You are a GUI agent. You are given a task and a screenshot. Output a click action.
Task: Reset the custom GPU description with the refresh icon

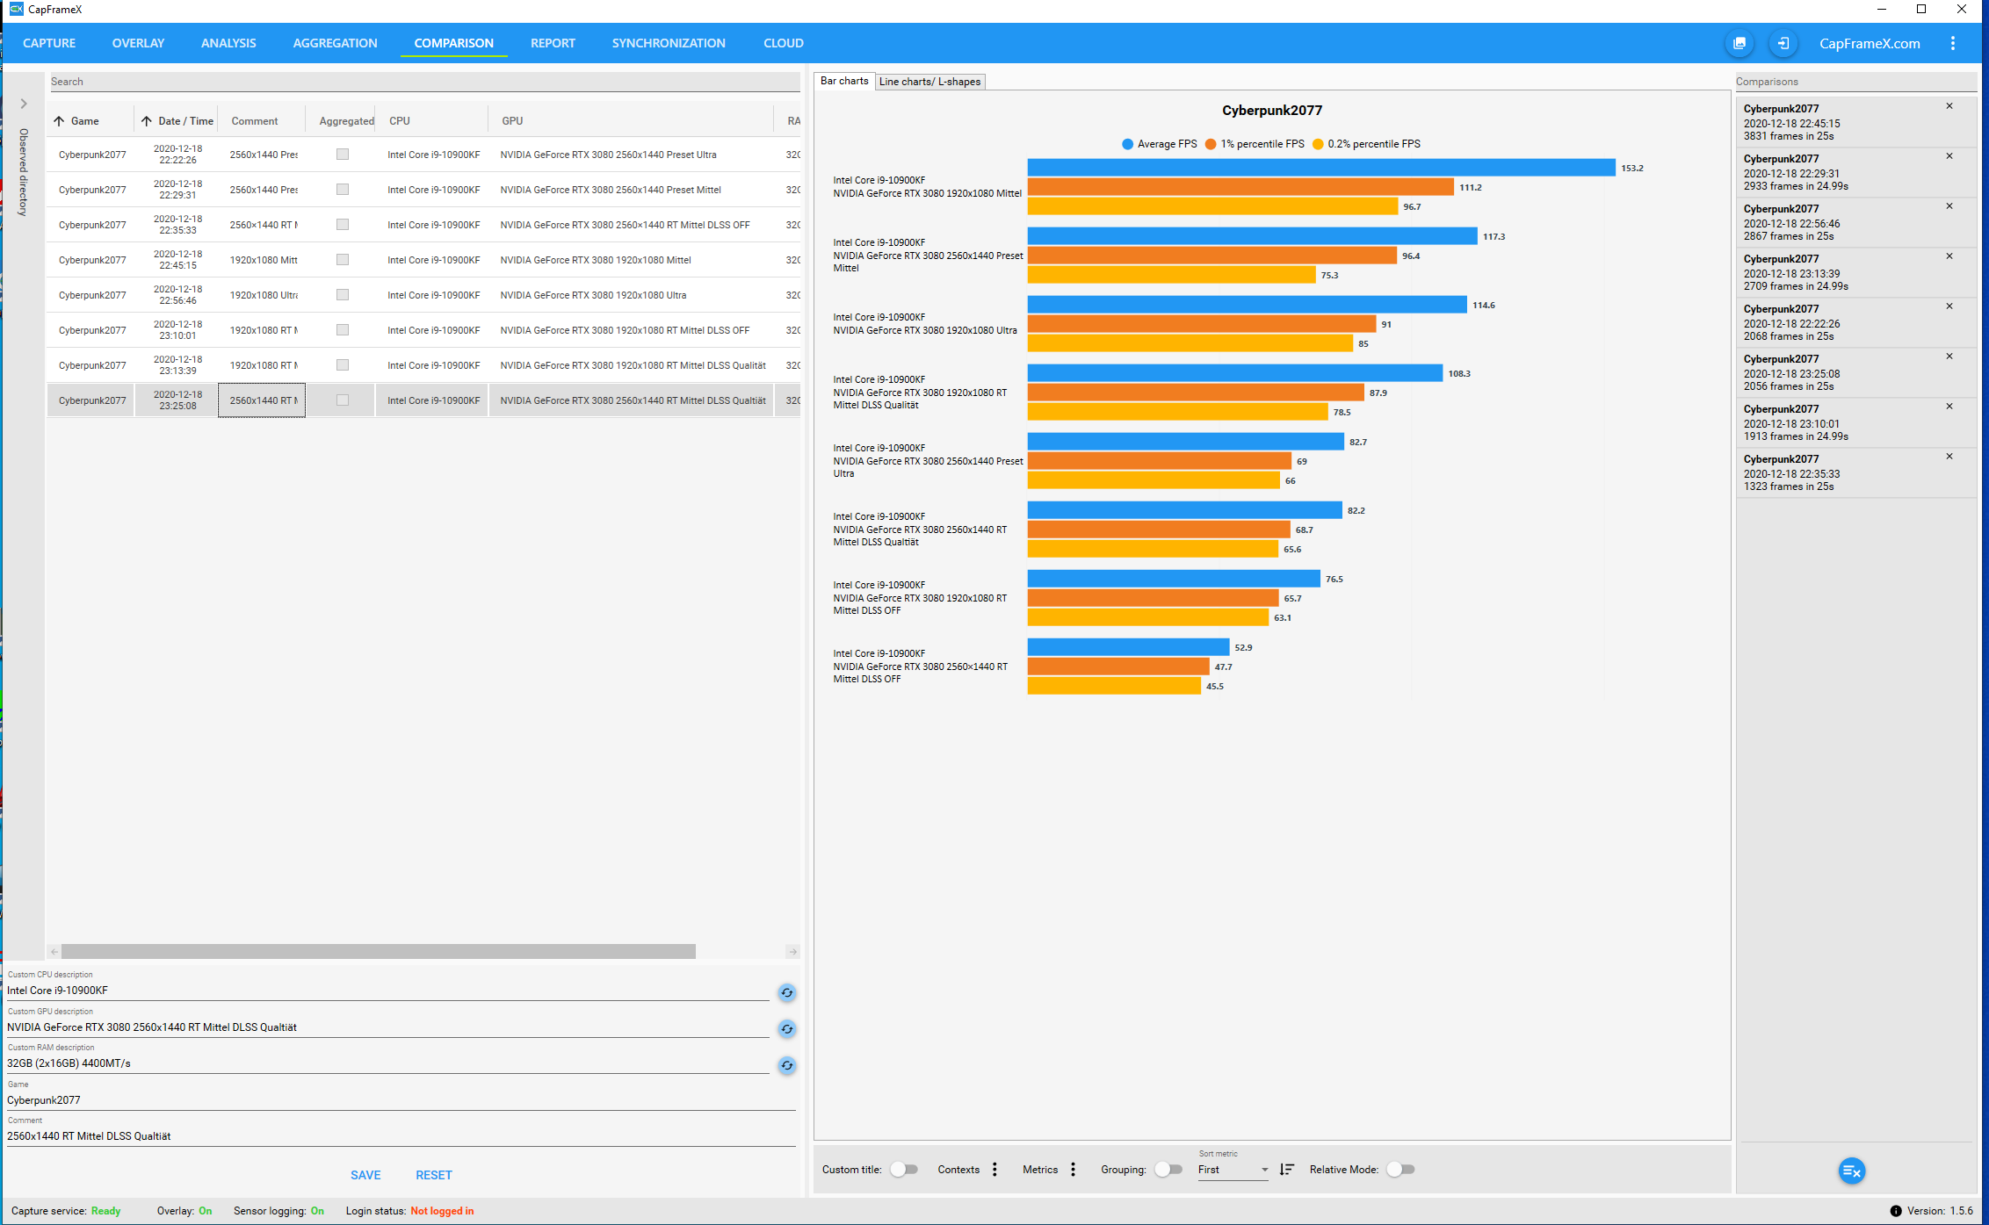pyautogui.click(x=786, y=1029)
